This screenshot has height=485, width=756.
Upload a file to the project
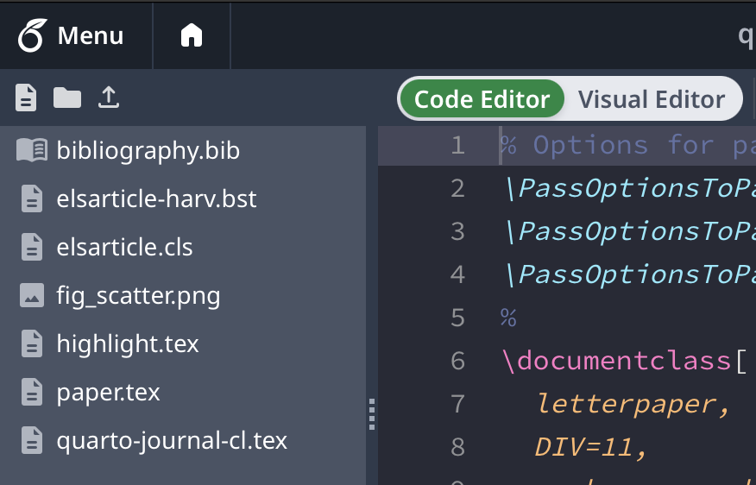pyautogui.click(x=109, y=98)
